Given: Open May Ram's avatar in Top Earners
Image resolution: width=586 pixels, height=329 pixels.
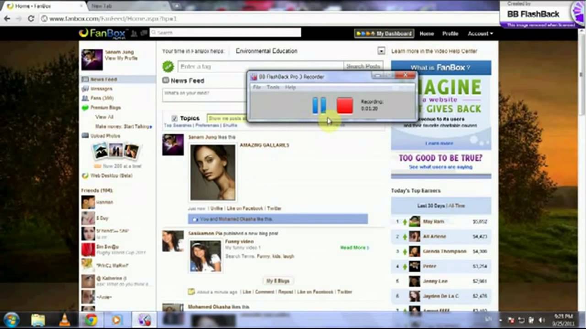Looking at the screenshot, I should 414,222.
